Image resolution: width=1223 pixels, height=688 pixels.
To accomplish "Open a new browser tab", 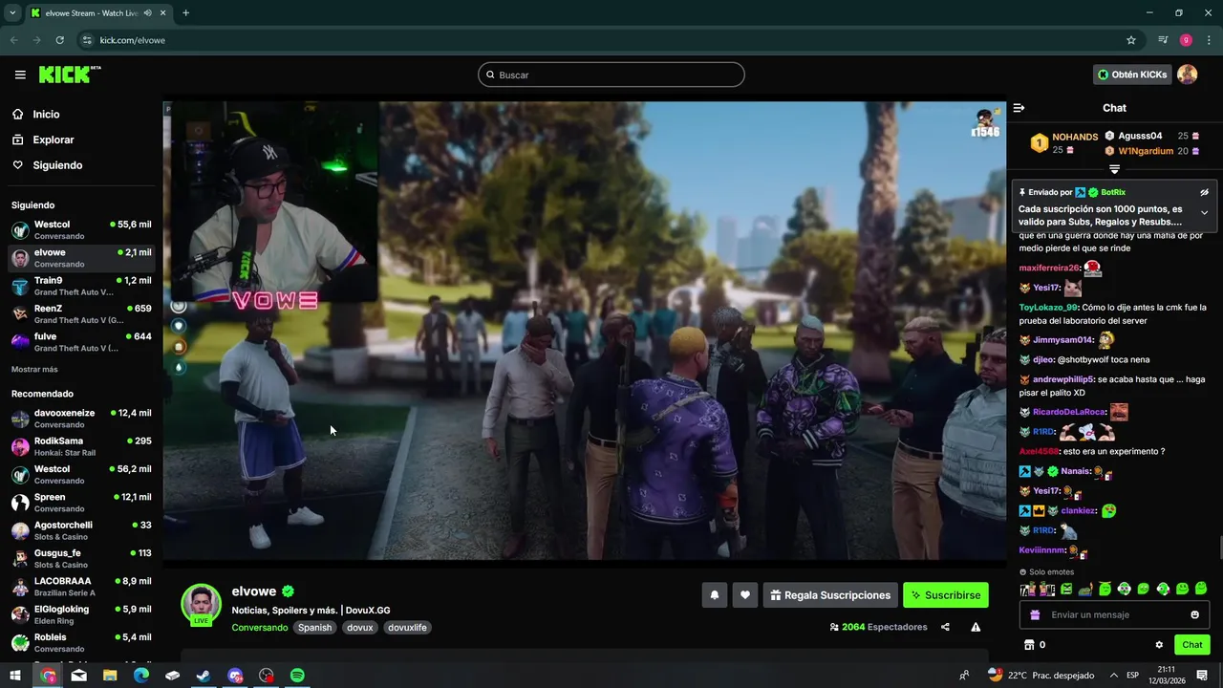I will coord(185,13).
